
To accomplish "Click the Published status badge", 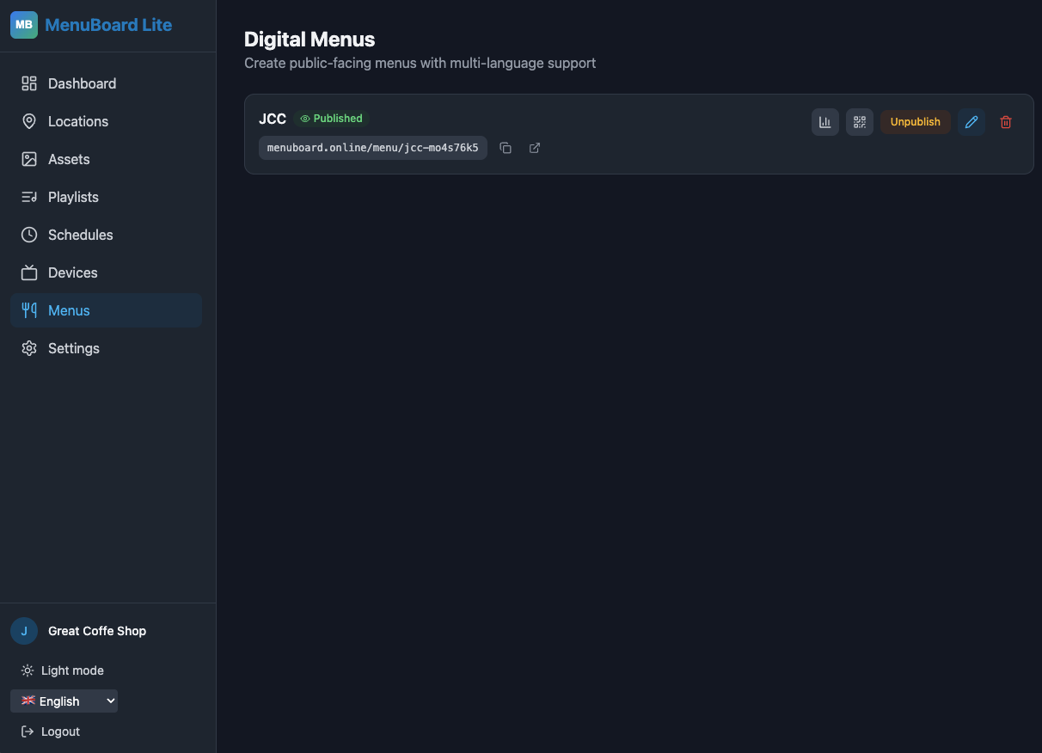I will (331, 119).
